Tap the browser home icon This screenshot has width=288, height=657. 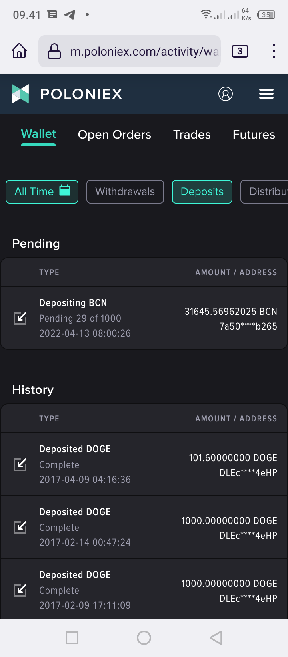pyautogui.click(x=19, y=51)
